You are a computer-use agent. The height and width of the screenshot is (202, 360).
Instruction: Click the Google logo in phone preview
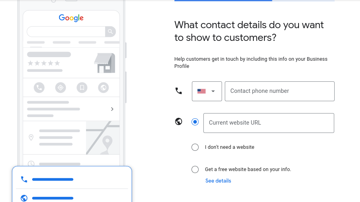(71, 18)
